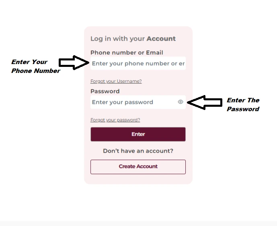The image size is (277, 226).
Task: Click the phone number or email input field
Action: pos(138,64)
